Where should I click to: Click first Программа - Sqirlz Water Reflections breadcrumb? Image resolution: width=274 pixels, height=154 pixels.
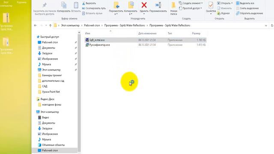(x=125, y=26)
